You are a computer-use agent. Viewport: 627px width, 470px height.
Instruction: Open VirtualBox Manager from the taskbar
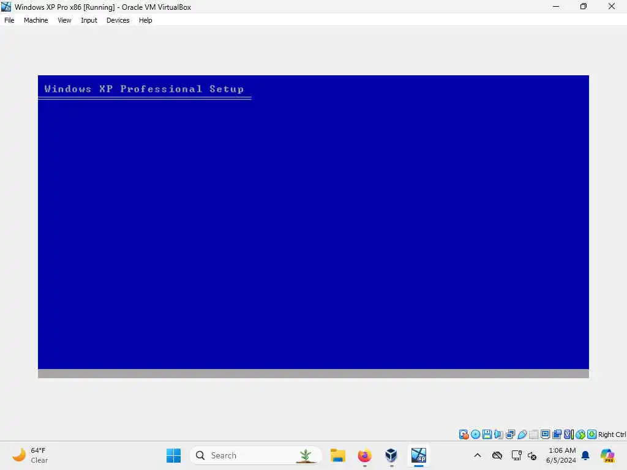pyautogui.click(x=391, y=455)
